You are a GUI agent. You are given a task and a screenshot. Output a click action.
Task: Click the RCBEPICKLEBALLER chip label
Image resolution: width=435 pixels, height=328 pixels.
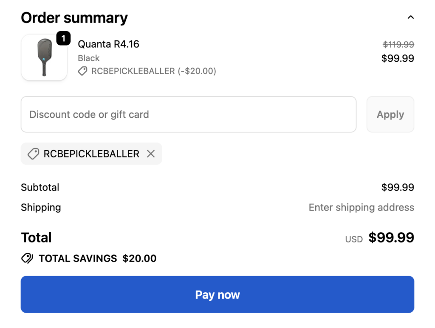point(91,154)
